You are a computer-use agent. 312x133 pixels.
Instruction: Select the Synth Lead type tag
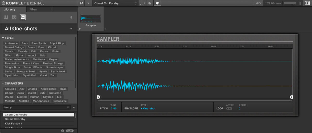pos(58,72)
